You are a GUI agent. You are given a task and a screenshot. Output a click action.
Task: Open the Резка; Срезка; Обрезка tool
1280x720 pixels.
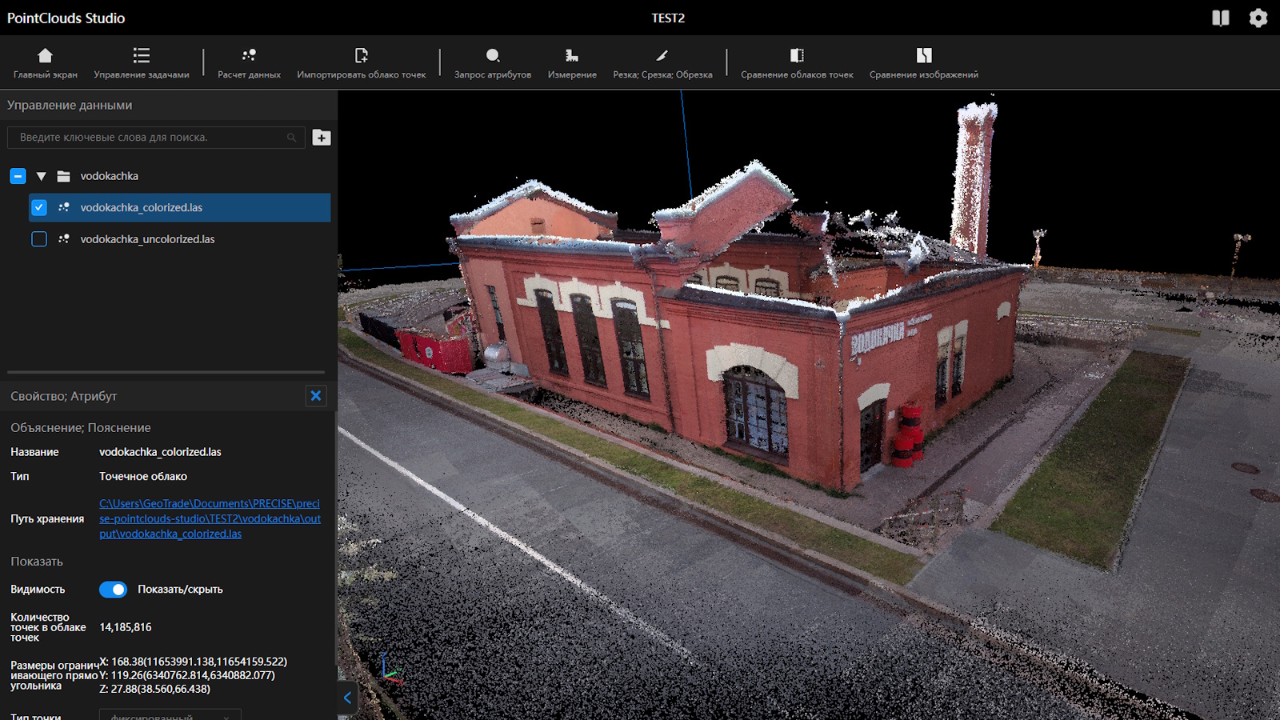(662, 62)
